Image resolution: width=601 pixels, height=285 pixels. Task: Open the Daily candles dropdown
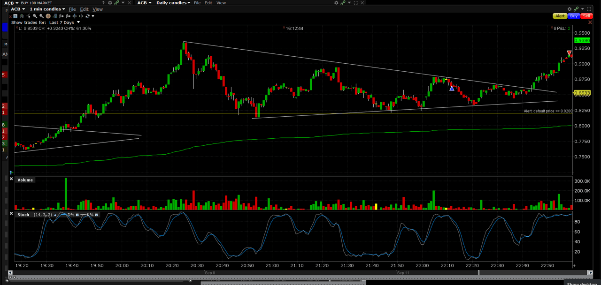[x=173, y=3]
